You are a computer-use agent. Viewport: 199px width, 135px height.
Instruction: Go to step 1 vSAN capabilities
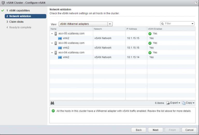pyautogui.click(x=18, y=11)
